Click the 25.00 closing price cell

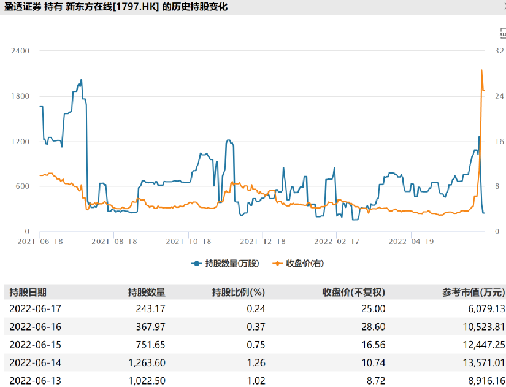coord(374,309)
